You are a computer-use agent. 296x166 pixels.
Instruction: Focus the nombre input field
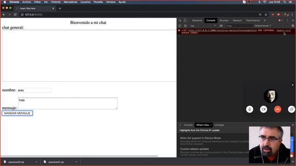[x=34, y=90]
